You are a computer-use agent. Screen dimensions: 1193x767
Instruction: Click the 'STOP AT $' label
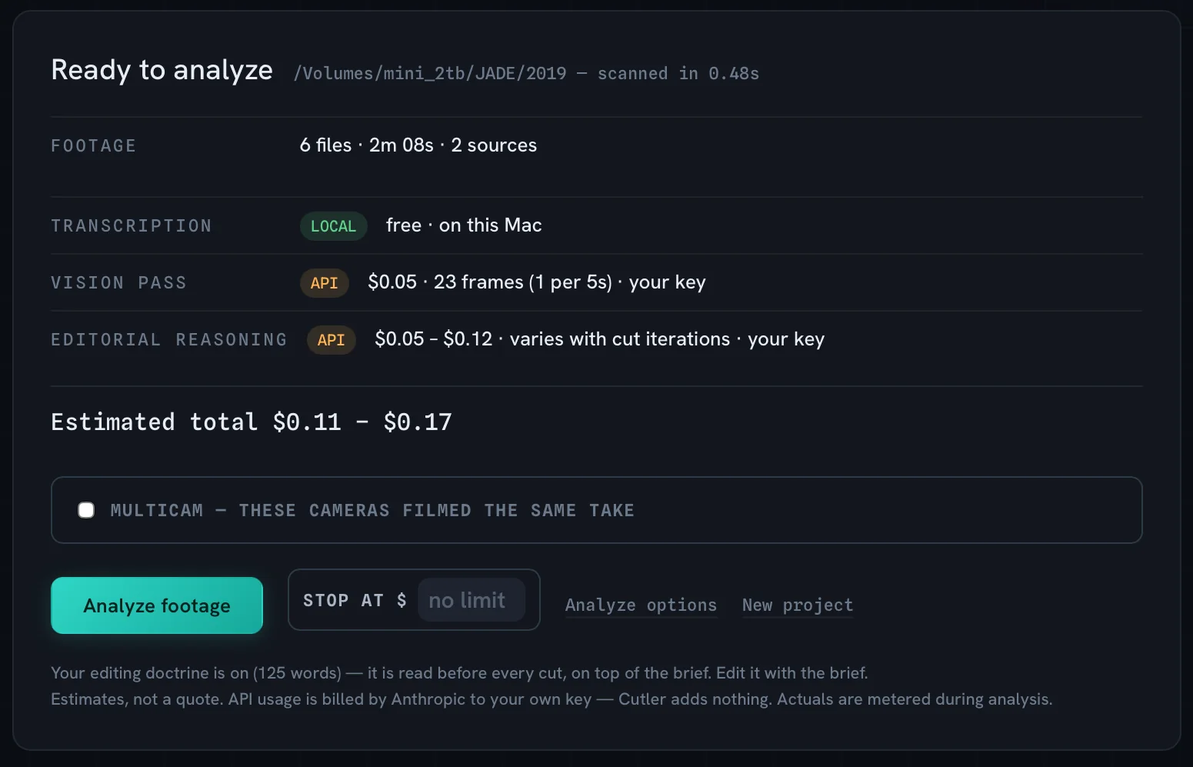pos(355,601)
